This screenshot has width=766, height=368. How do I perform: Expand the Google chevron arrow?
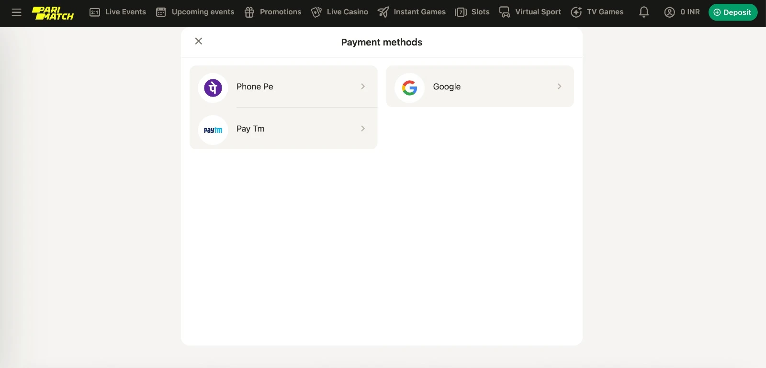pos(559,87)
